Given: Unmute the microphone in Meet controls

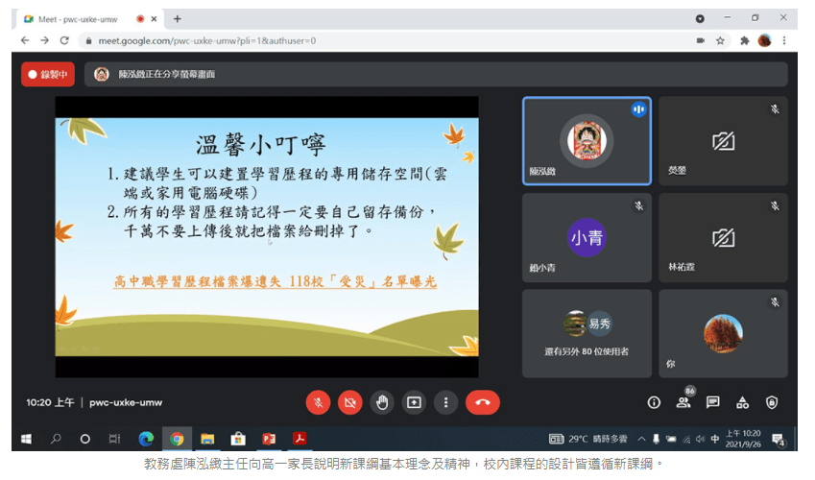Looking at the screenshot, I should point(319,403).
